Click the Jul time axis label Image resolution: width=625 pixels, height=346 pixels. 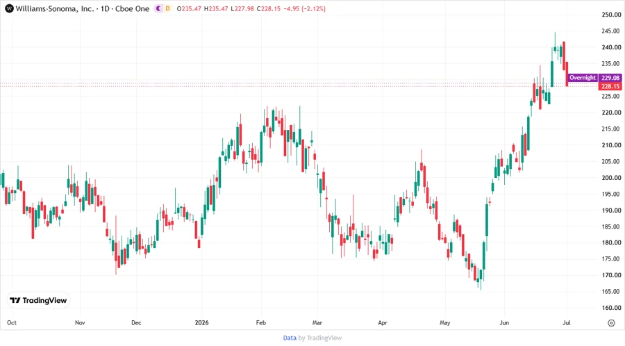(567, 322)
